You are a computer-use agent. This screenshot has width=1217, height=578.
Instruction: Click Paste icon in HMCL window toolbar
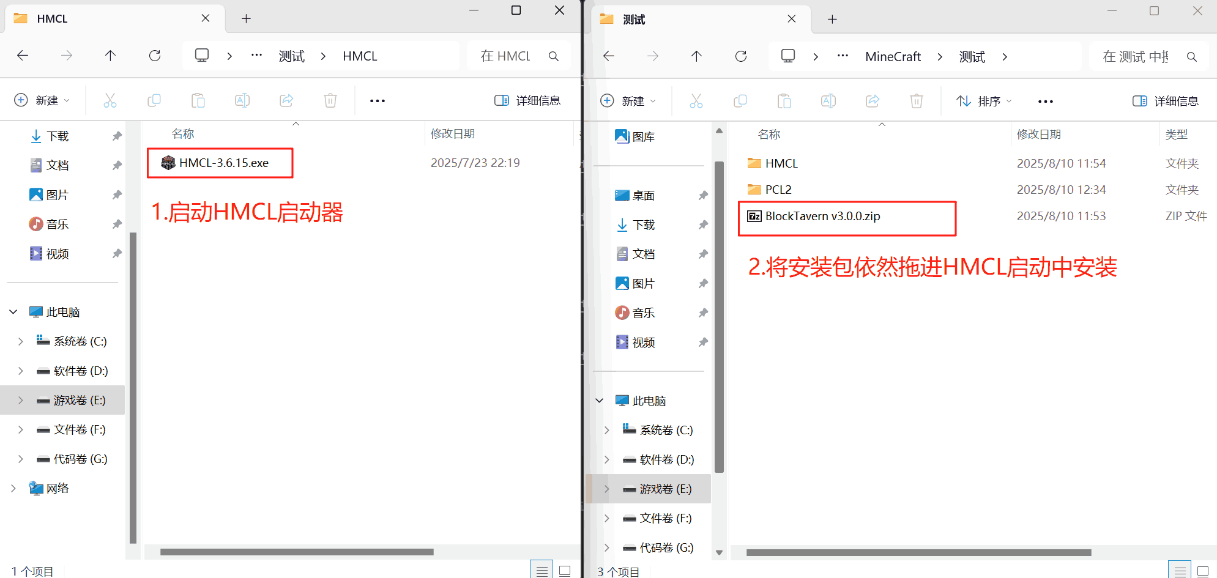tap(198, 100)
